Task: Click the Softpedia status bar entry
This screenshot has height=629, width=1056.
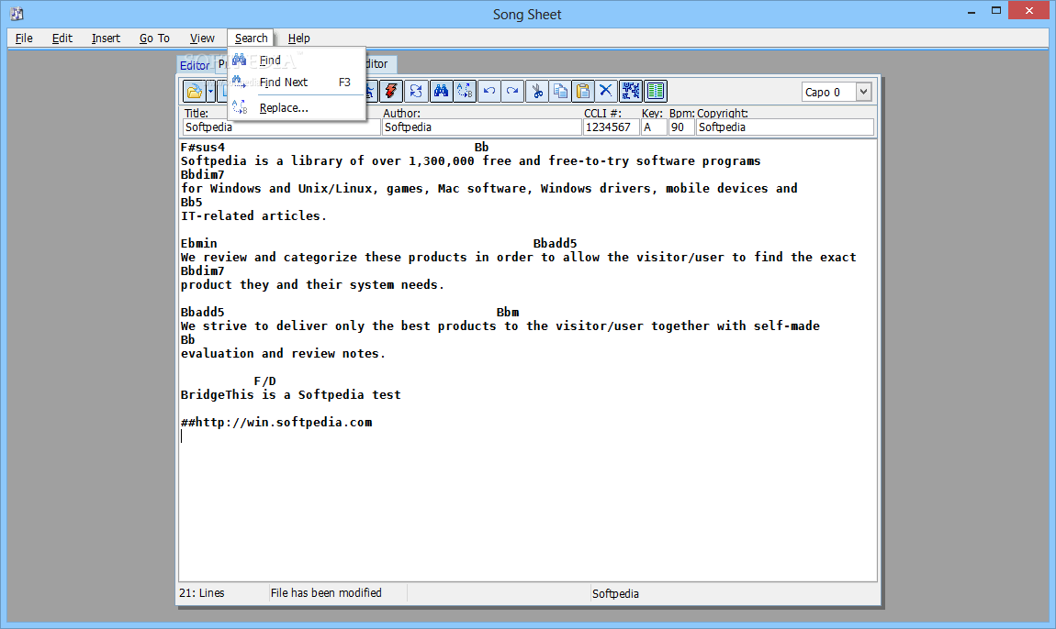Action: 615,593
